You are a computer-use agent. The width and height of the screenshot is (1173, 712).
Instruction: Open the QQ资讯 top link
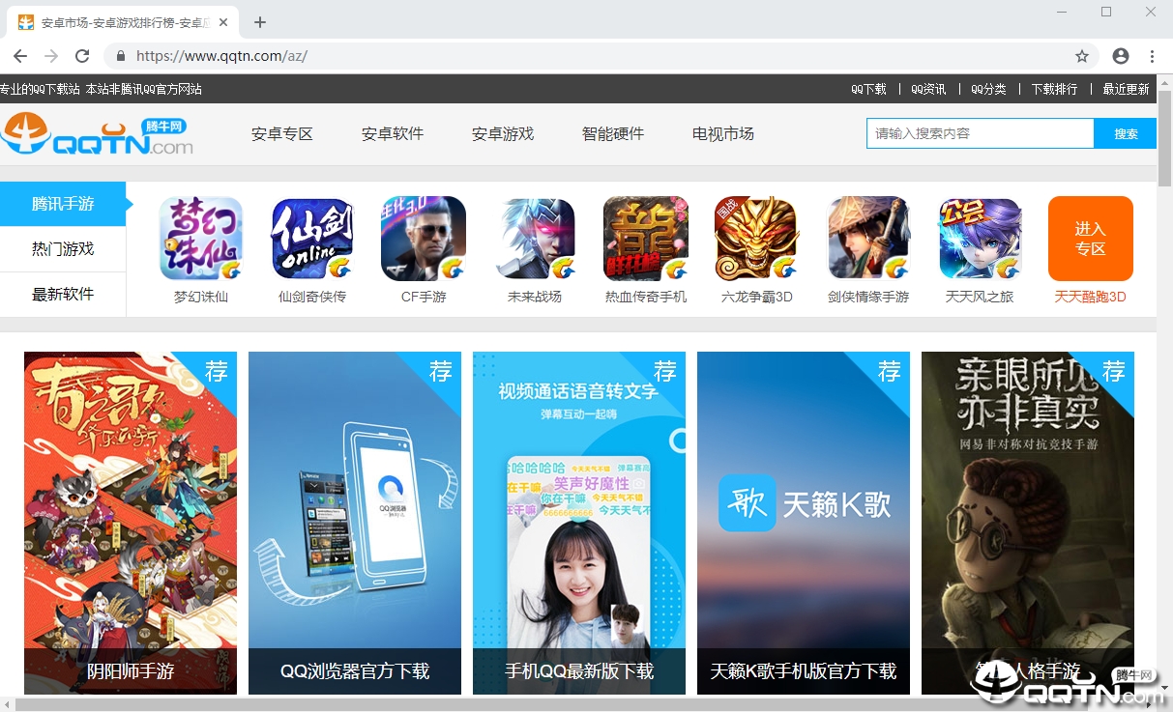point(928,89)
